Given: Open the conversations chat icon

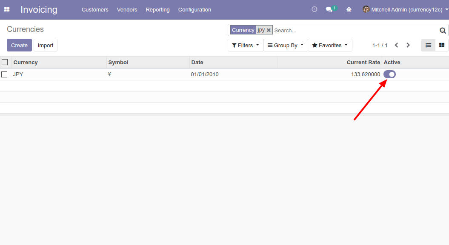Looking at the screenshot, I should pyautogui.click(x=329, y=9).
